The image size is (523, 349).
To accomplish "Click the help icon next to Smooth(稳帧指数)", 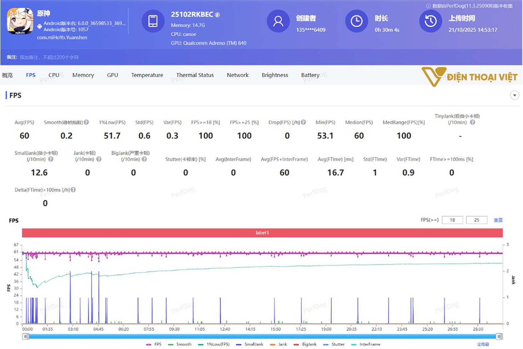I will tap(86, 122).
